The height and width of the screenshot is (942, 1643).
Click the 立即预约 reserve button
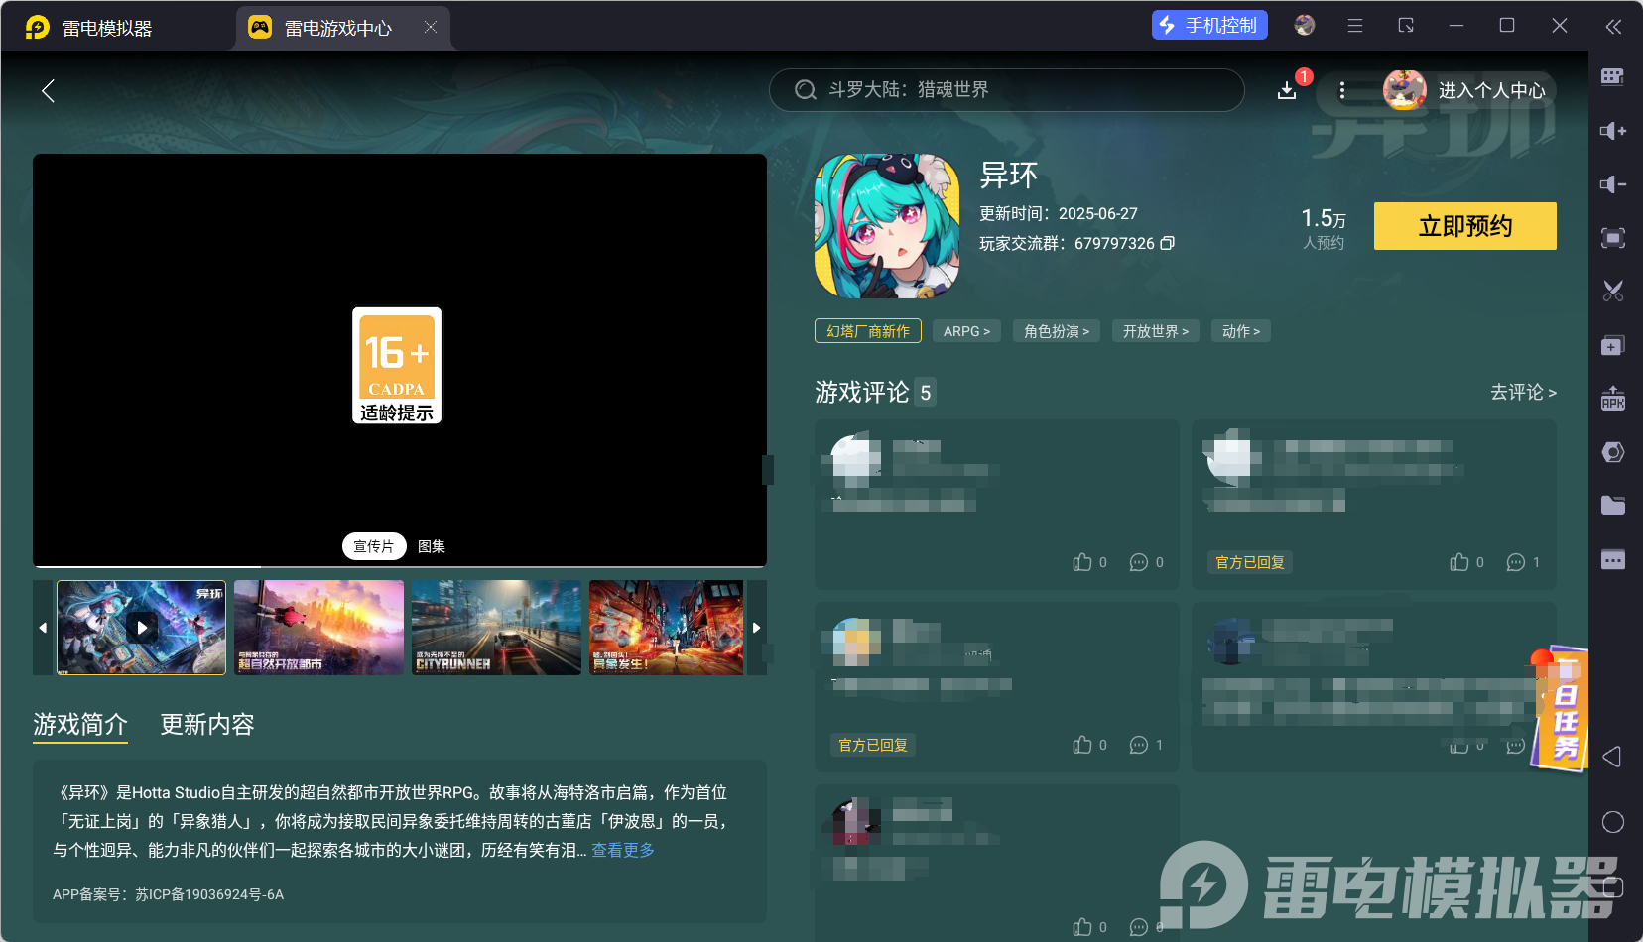click(x=1465, y=226)
